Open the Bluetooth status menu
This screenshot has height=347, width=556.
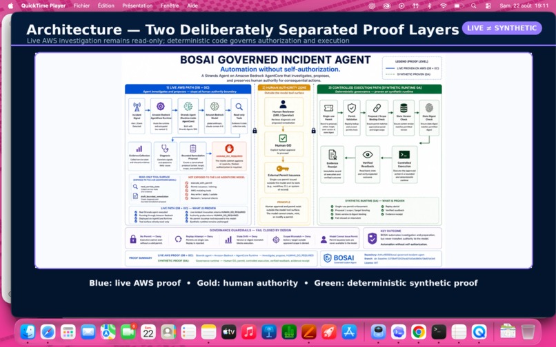point(429,6)
